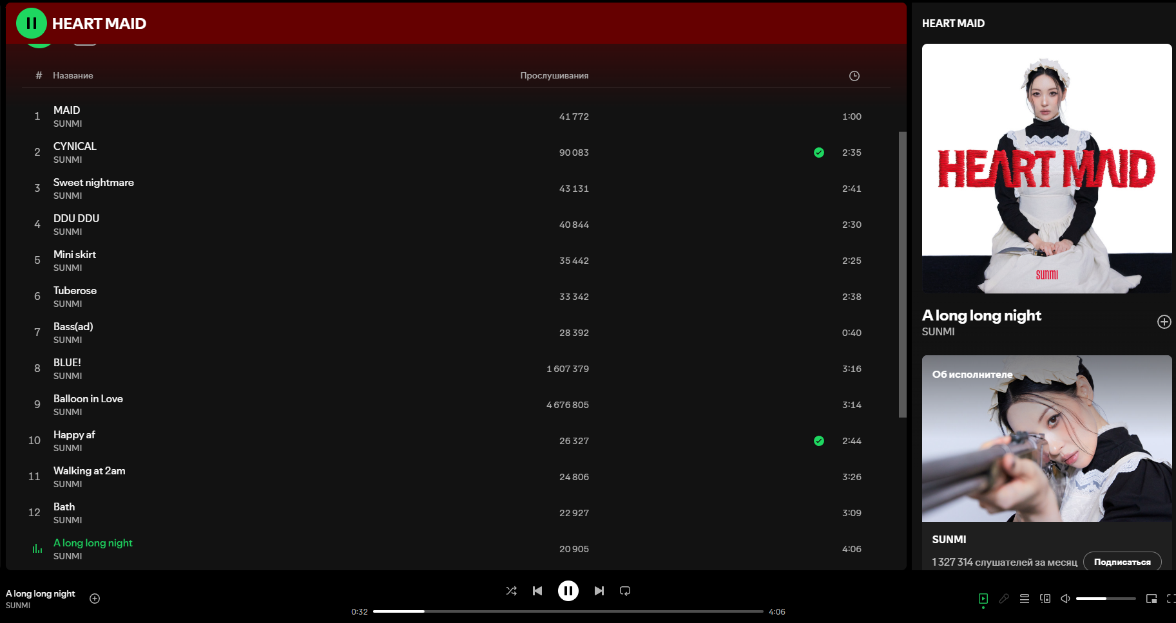Skip back to the previous track
This screenshot has height=623, width=1176.
[537, 591]
